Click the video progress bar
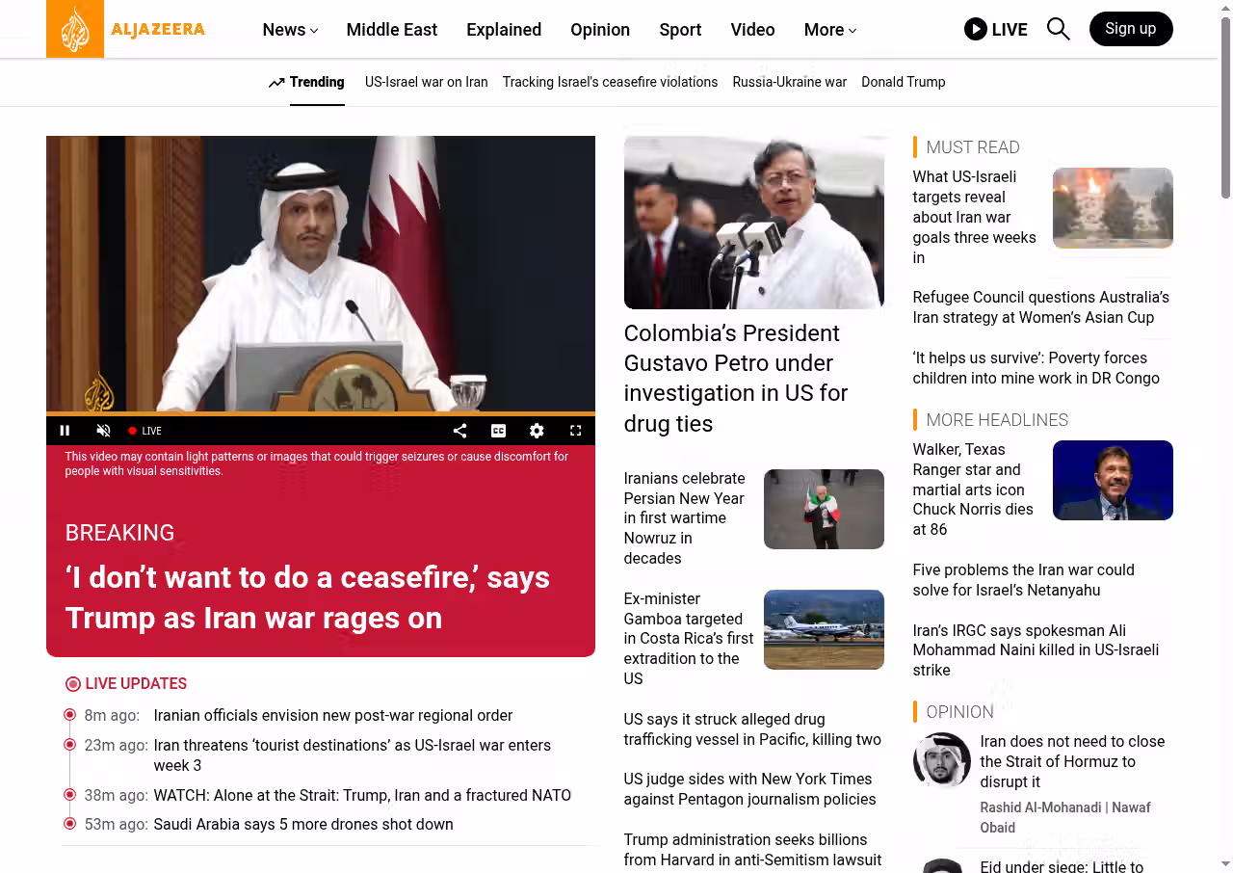1233x873 pixels. (320, 413)
